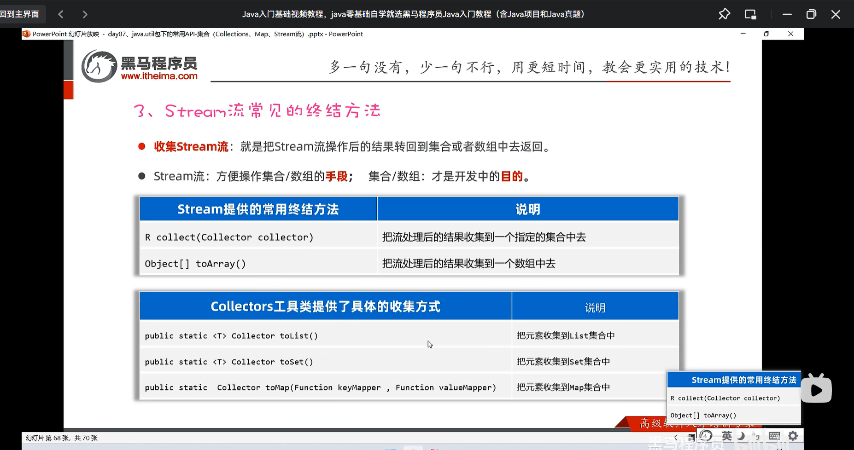This screenshot has width=854, height=450.
Task: Open settings with the gear icon
Action: 793,436
